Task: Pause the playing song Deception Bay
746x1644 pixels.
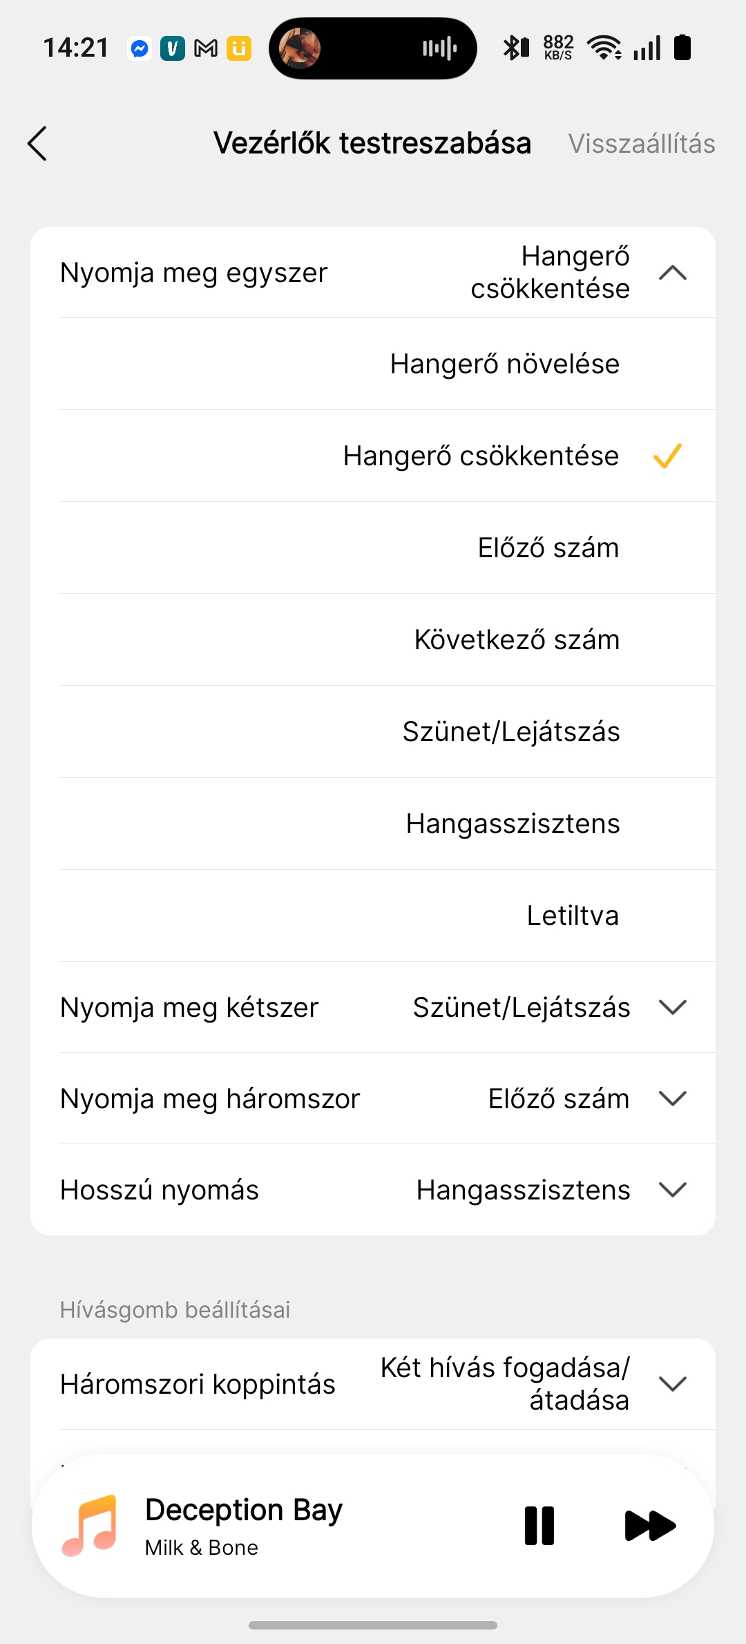Action: [x=539, y=1526]
